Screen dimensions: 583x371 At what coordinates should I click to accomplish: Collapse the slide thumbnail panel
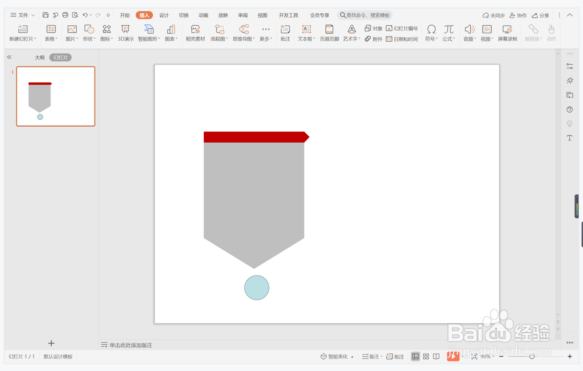tap(9, 57)
